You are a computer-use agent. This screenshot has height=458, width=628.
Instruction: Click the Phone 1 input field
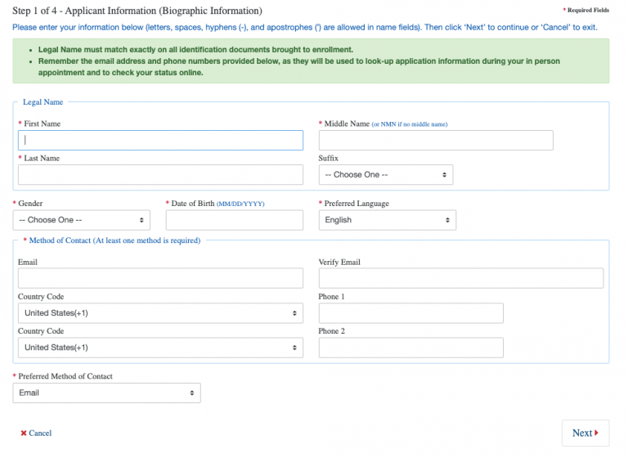coord(410,313)
